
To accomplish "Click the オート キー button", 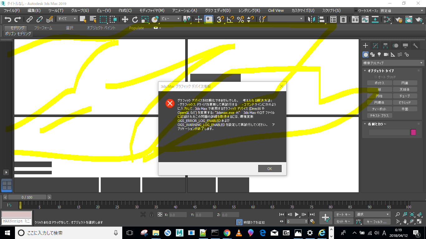I will [x=343, y=214].
